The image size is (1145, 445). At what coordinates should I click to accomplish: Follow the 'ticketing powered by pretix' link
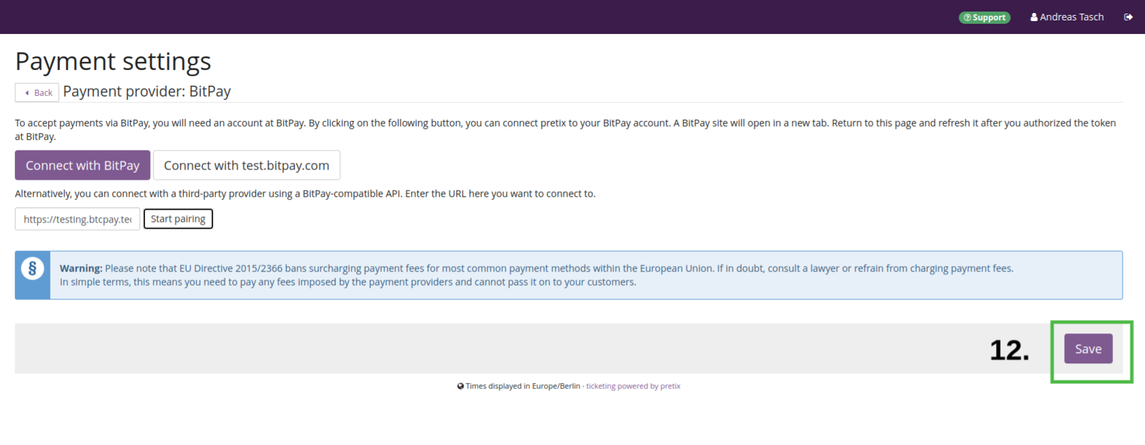click(633, 386)
